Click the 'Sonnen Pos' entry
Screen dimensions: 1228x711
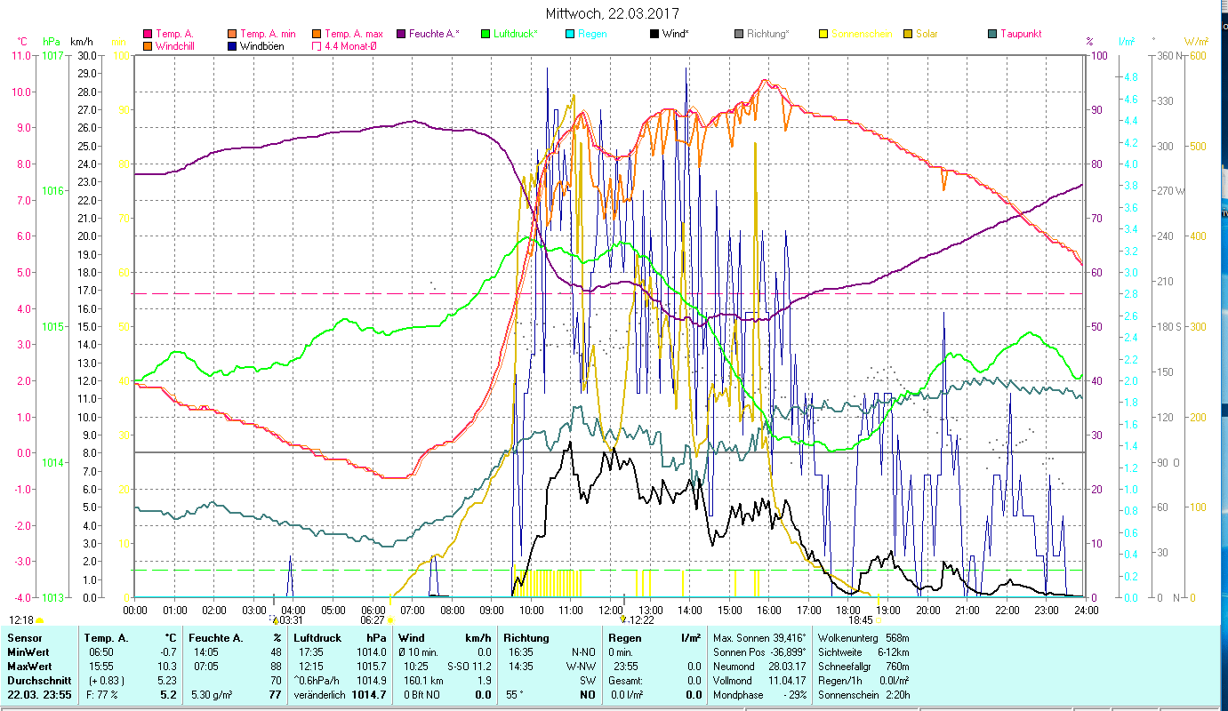pos(759,652)
